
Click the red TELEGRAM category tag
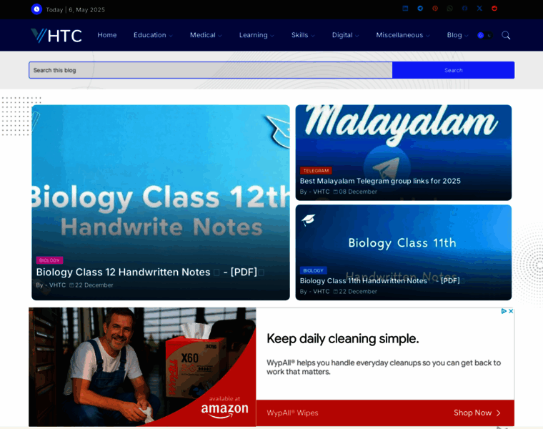316,170
